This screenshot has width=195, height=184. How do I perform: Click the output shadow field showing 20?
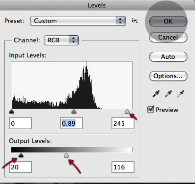(20, 167)
